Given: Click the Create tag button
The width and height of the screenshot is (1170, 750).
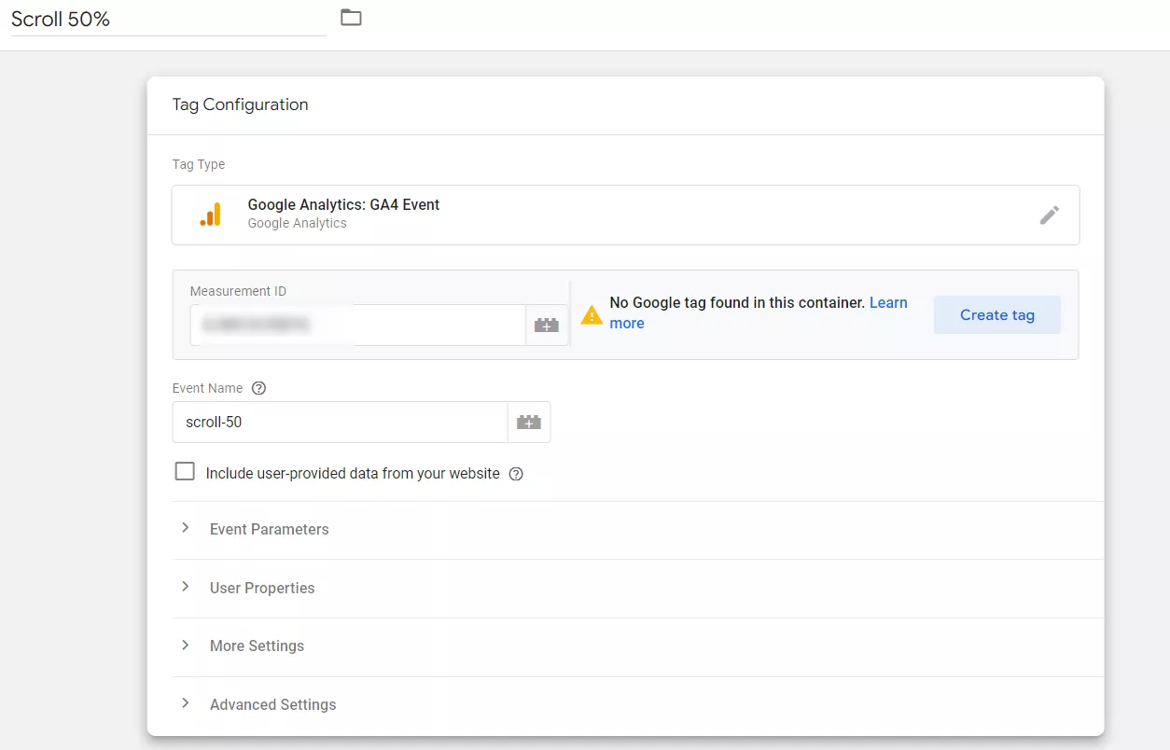Looking at the screenshot, I should tap(997, 315).
